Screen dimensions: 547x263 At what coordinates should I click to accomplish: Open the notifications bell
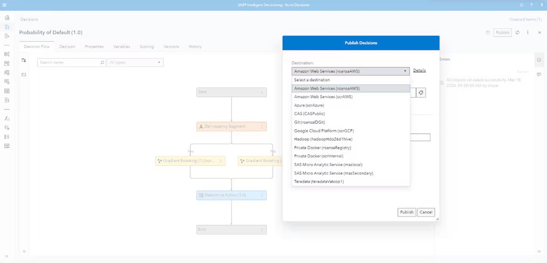[x=522, y=5]
